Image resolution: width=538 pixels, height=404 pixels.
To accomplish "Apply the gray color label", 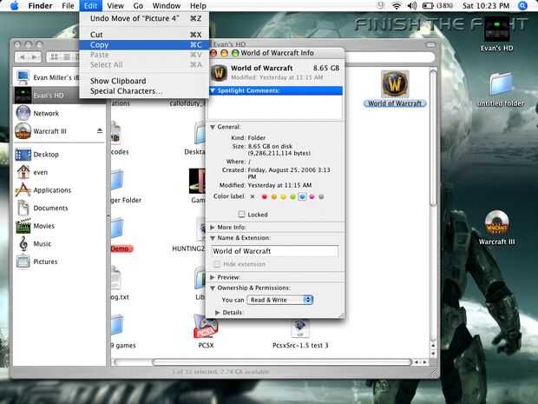I will (x=321, y=197).
